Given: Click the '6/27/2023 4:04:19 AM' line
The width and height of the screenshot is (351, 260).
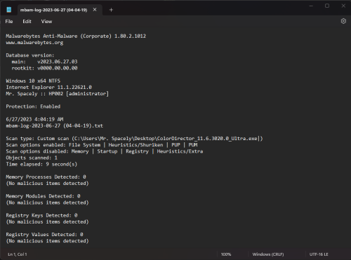Looking at the screenshot, I should pos(34,119).
